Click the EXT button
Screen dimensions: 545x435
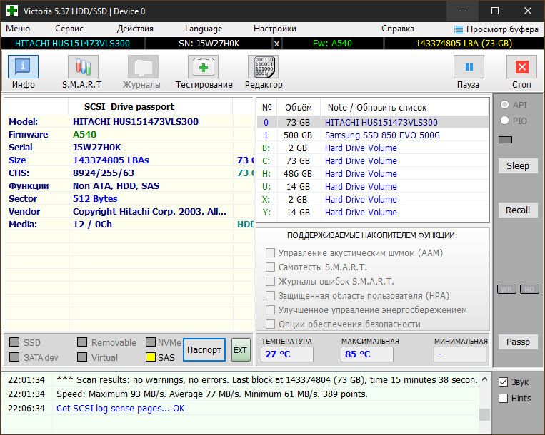(241, 349)
